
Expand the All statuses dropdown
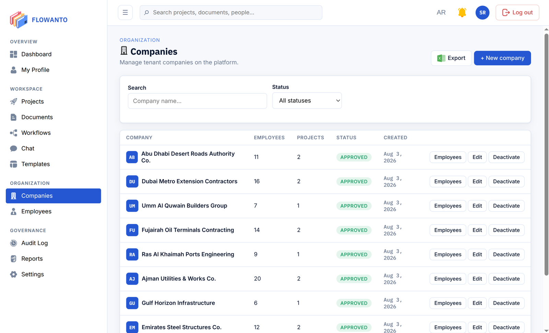click(307, 100)
